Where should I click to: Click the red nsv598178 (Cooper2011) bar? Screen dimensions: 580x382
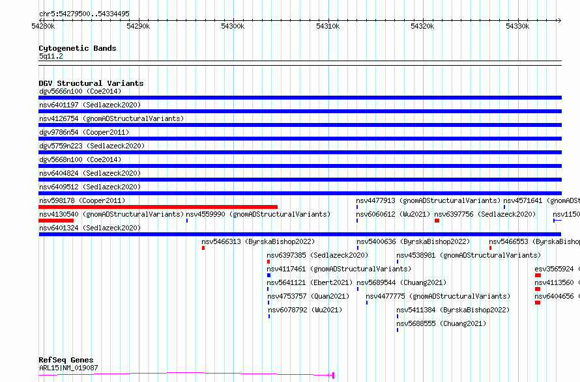click(x=158, y=207)
